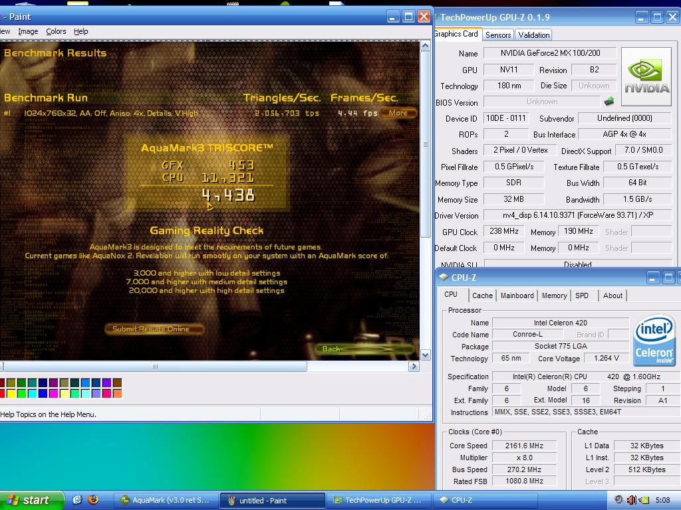This screenshot has width=681, height=510.
Task: Select the Graphics Card tab in GPU-Z
Action: 458,34
